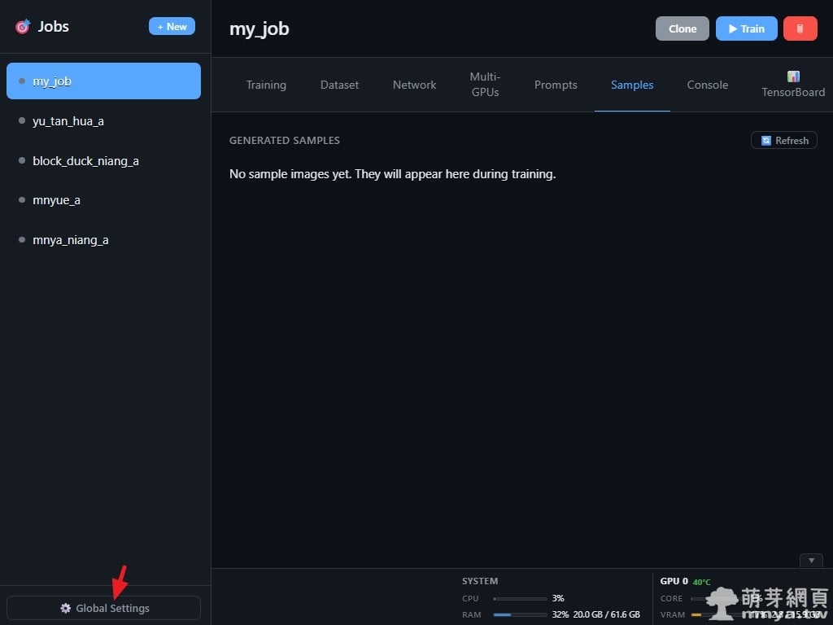Collapse the system monitor panel arrow
The image size is (833, 625).
coord(811,560)
